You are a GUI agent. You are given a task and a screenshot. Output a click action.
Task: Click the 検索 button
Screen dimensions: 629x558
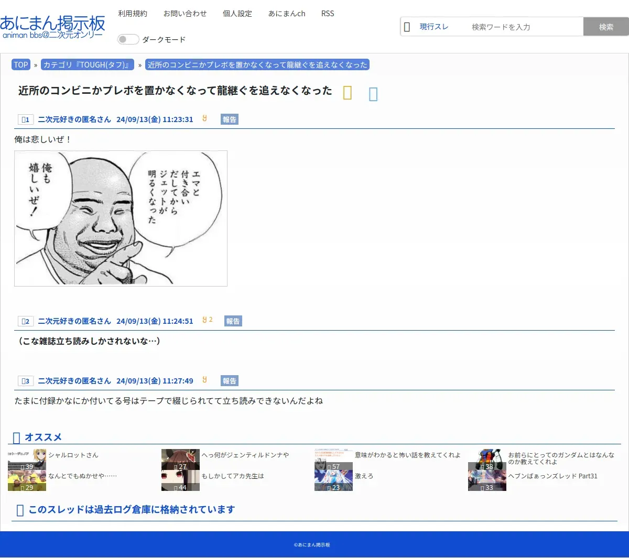click(x=606, y=27)
